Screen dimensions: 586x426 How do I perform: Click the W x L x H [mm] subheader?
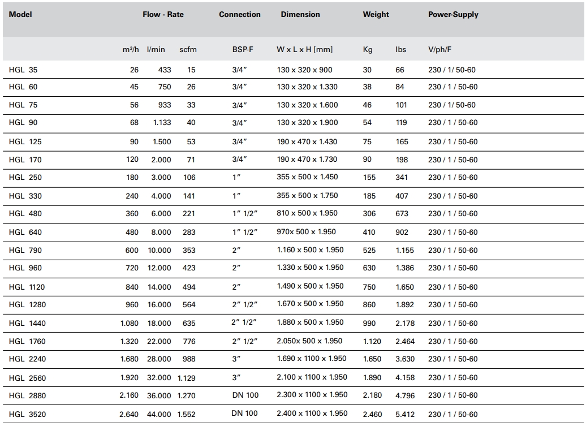305,50
